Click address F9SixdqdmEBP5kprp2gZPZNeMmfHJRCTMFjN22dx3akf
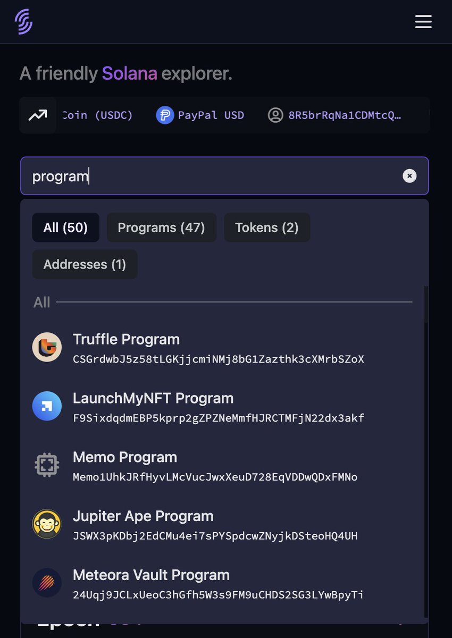 point(218,418)
